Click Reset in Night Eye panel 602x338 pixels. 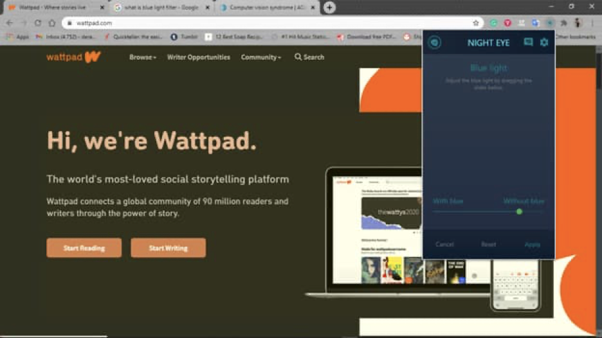click(488, 244)
